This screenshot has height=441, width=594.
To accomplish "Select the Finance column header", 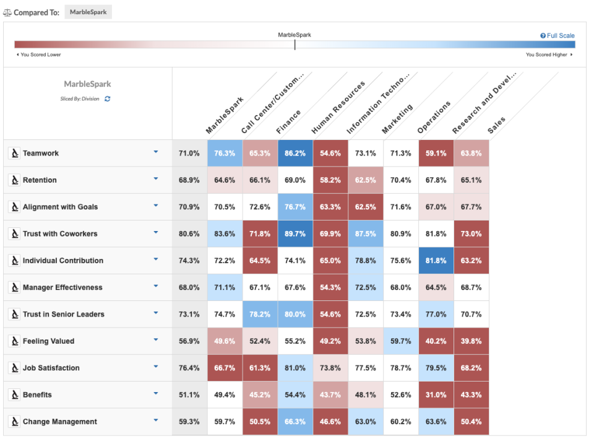I will 288,122.
